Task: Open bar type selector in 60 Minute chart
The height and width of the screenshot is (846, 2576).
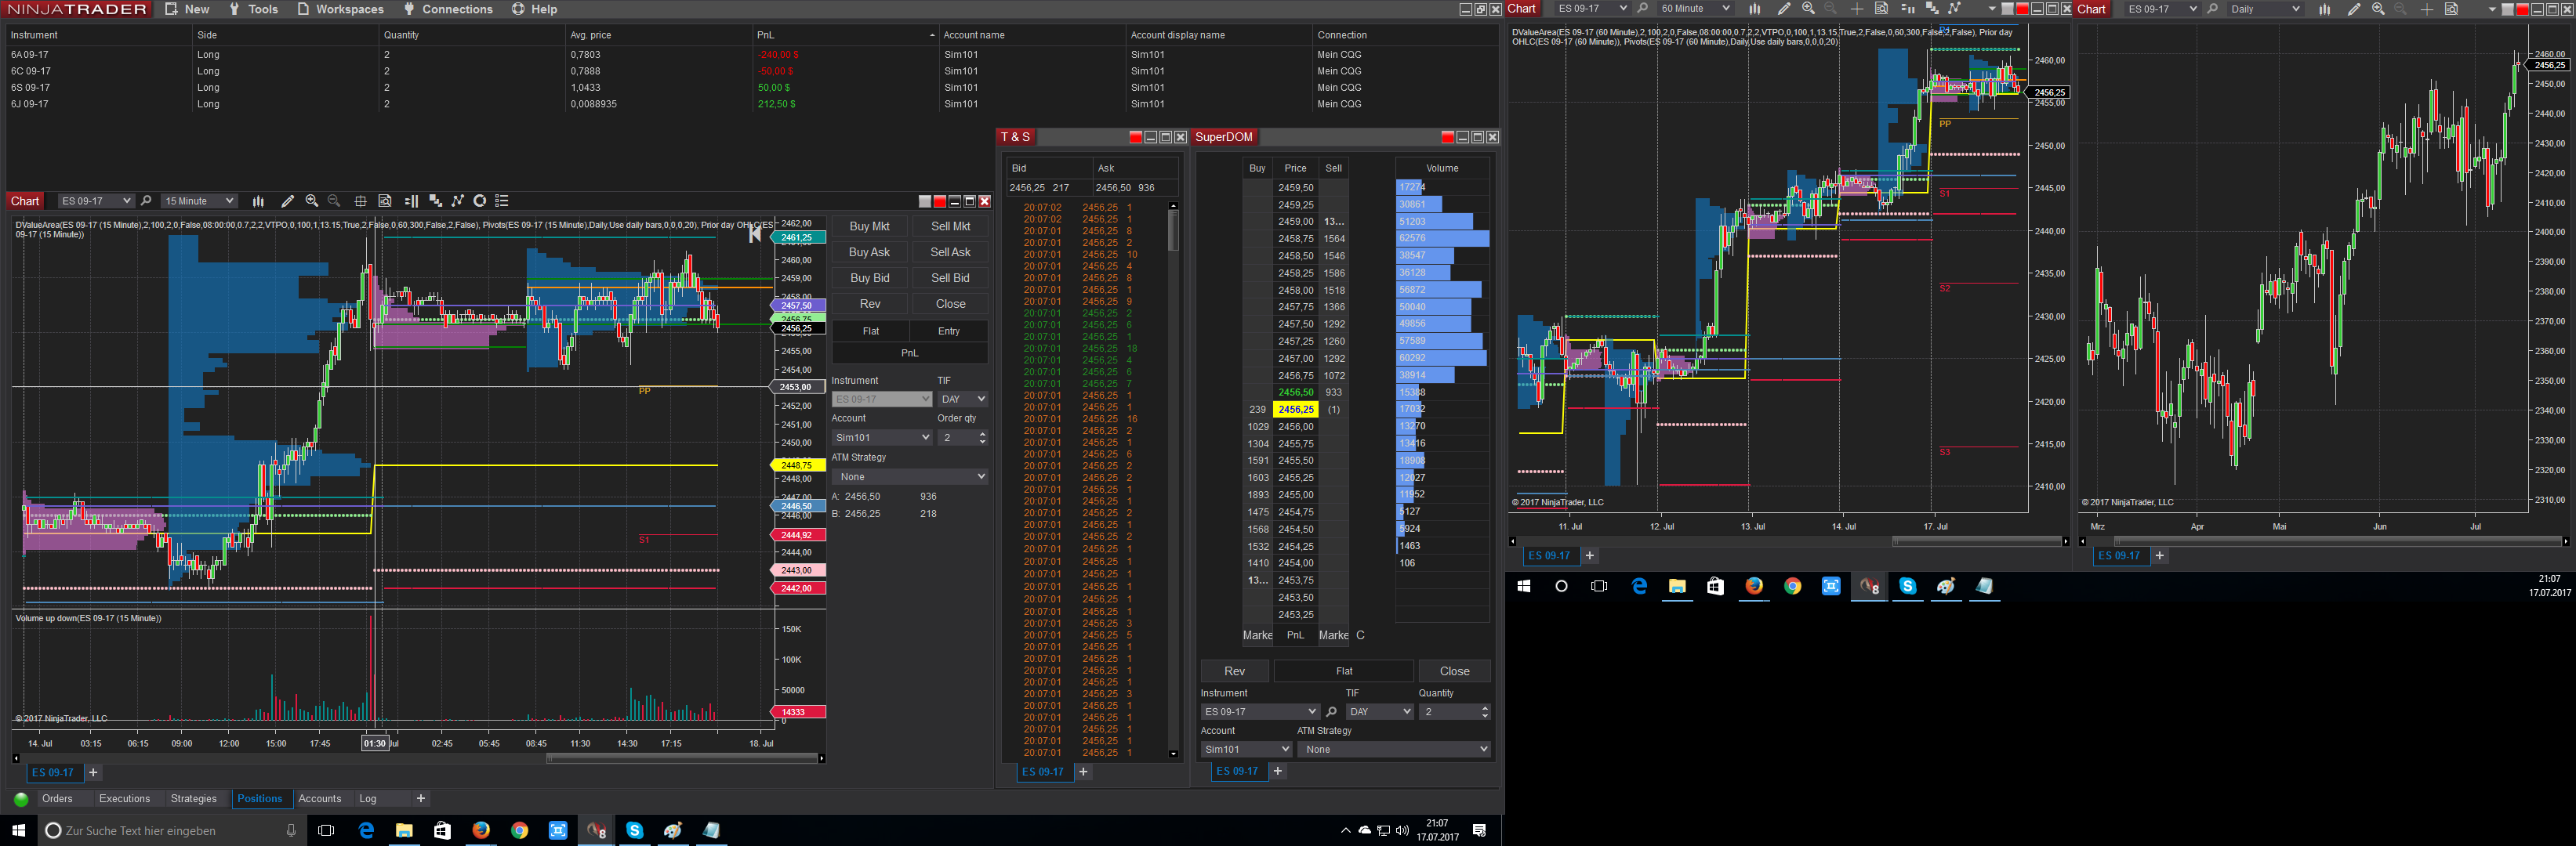Action: pyautogui.click(x=1754, y=9)
